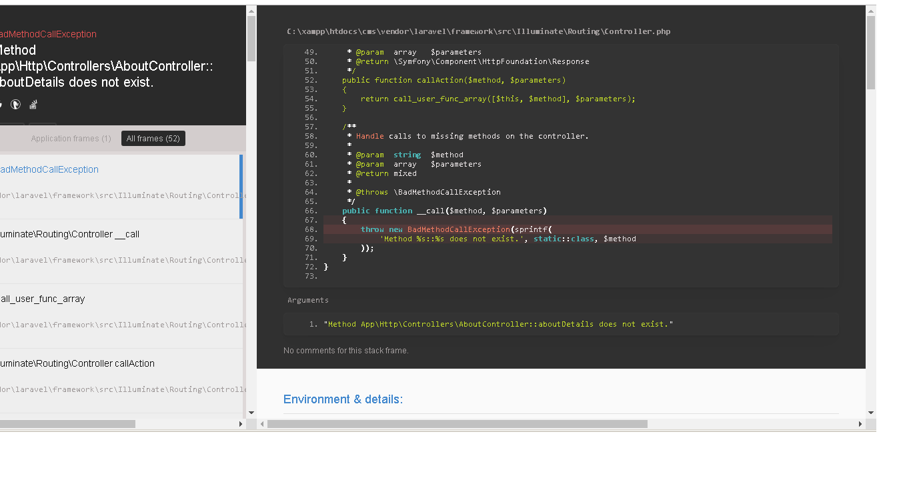Click the Controller.php file path
911x496 pixels.
coord(478,31)
